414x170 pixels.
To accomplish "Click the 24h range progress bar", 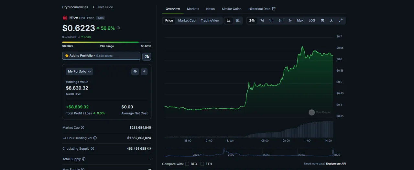I will [107, 42].
